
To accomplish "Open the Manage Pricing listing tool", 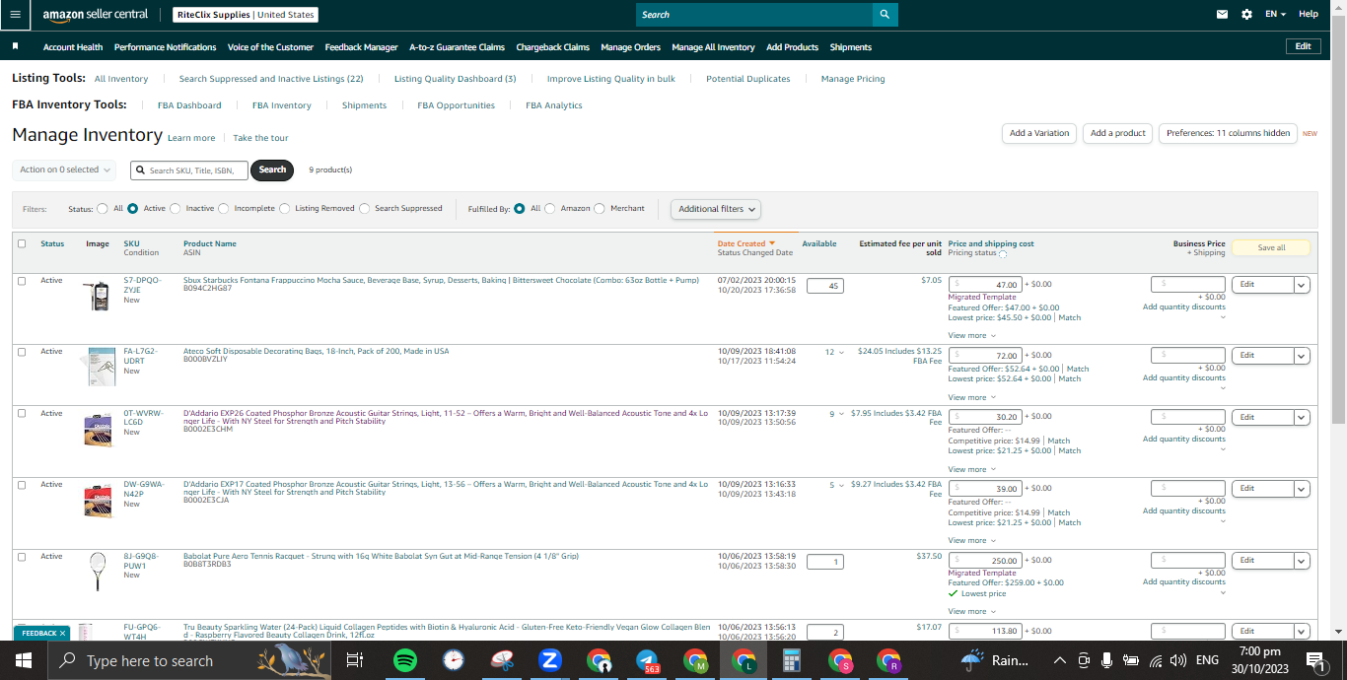I will tap(853, 79).
